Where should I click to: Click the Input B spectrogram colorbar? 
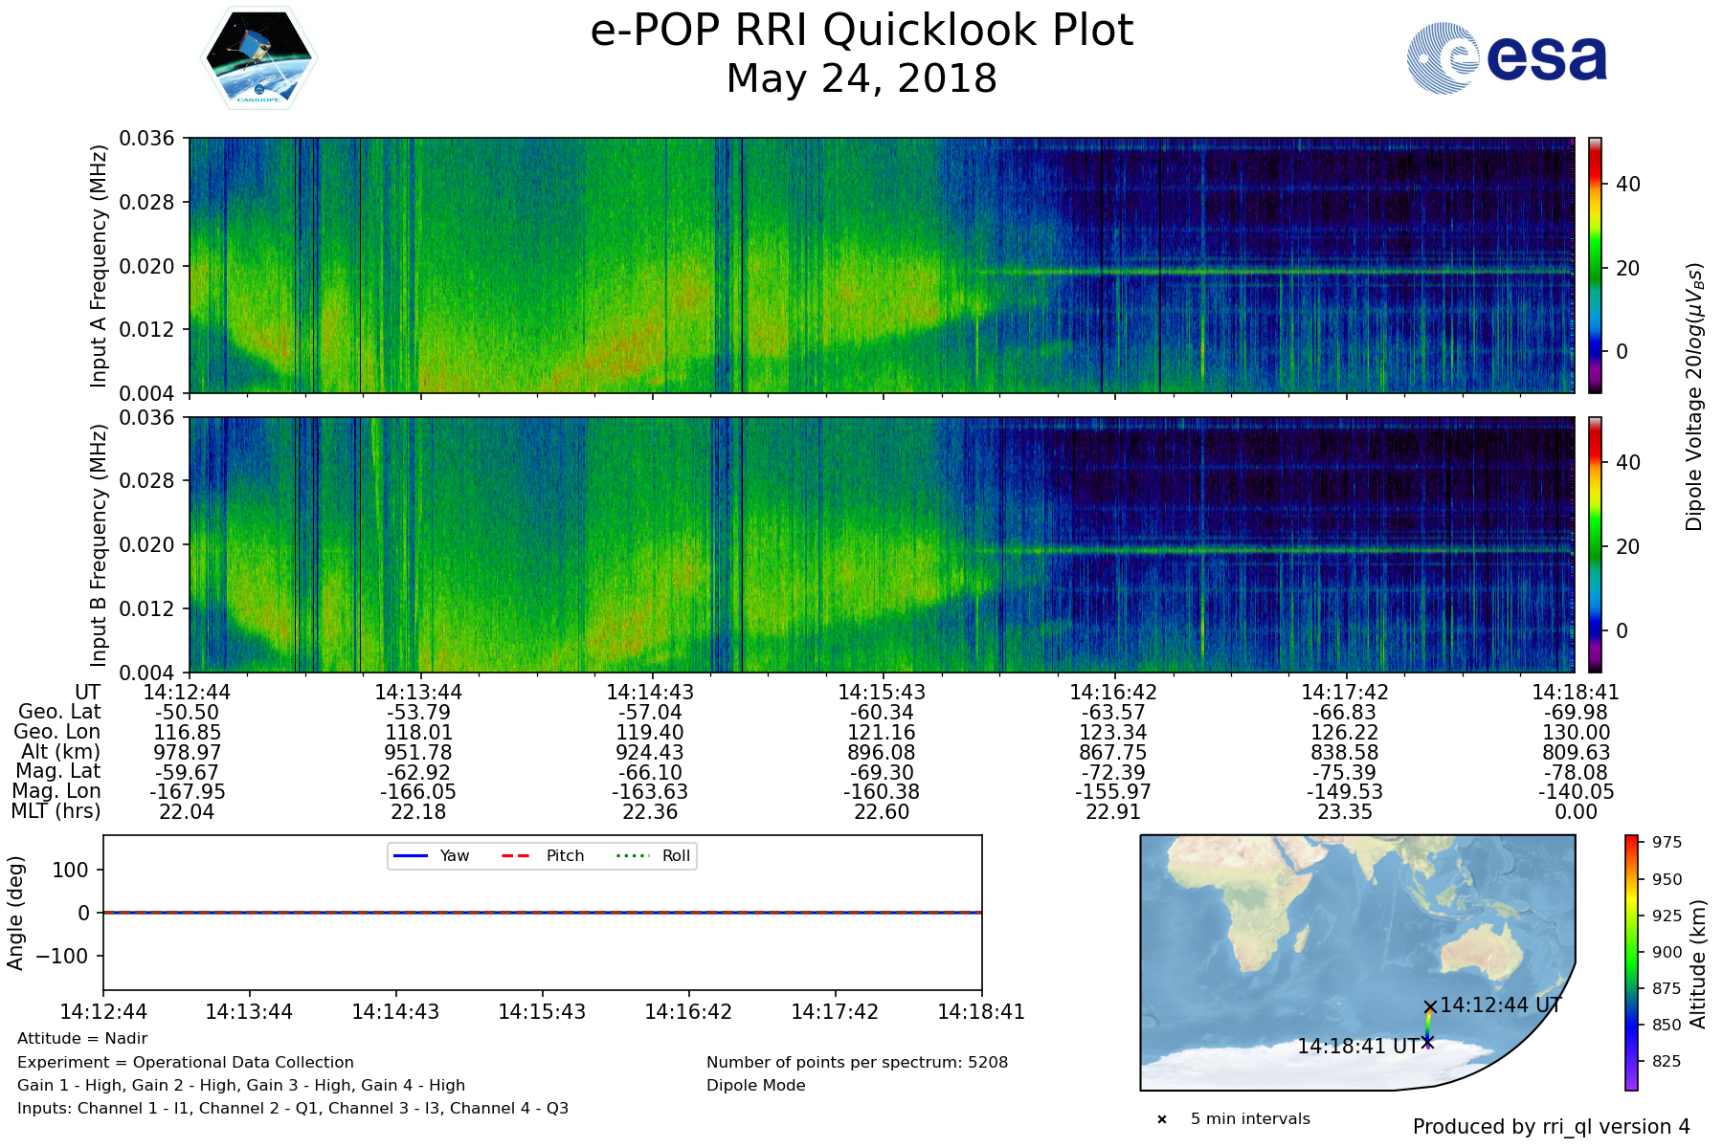click(x=1595, y=544)
